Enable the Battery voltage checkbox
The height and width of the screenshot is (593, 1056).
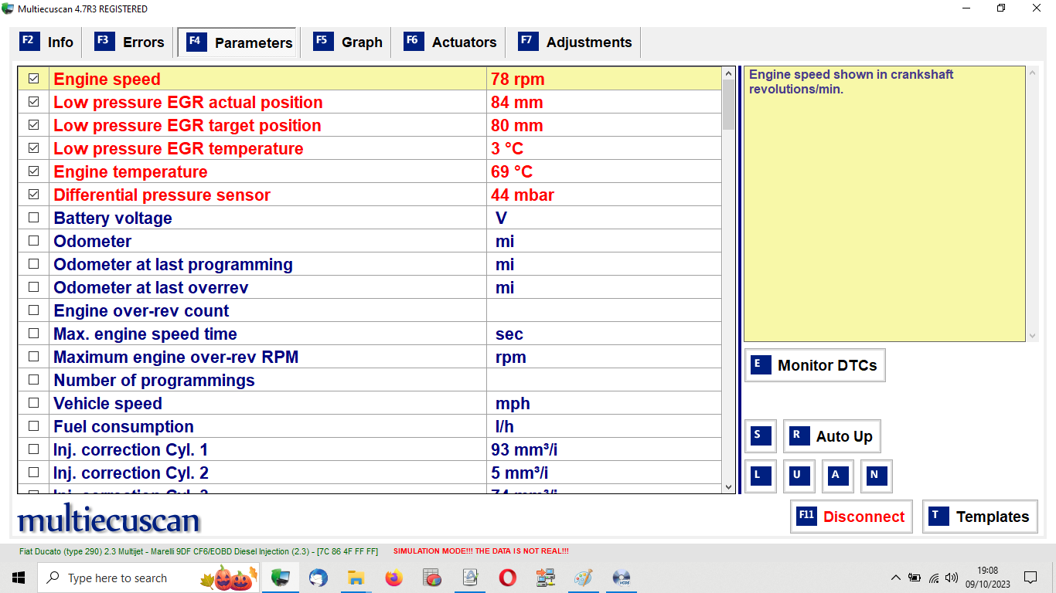coord(33,218)
